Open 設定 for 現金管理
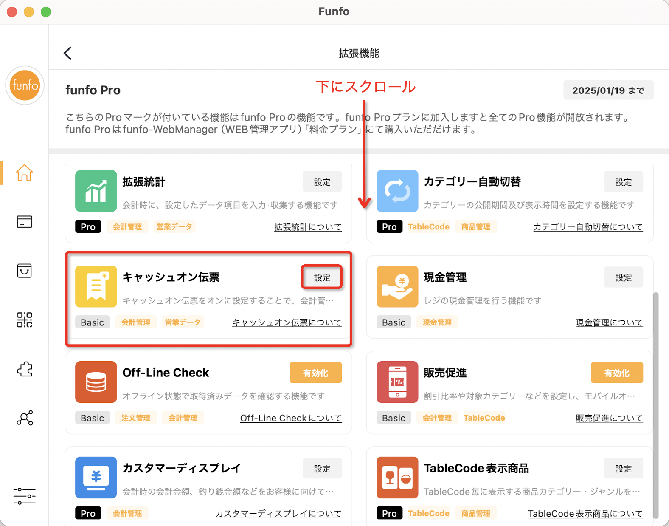 [624, 277]
